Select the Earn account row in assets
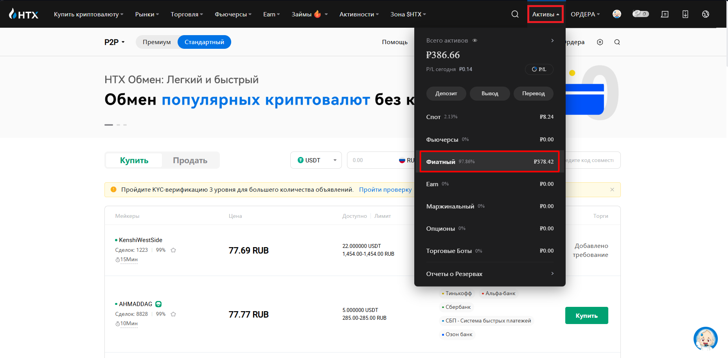Image resolution: width=728 pixels, height=358 pixels. [490, 184]
